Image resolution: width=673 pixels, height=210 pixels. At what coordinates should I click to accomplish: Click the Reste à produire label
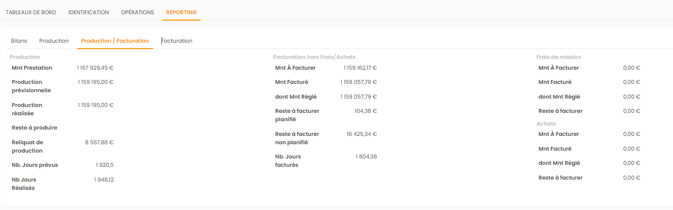point(34,128)
